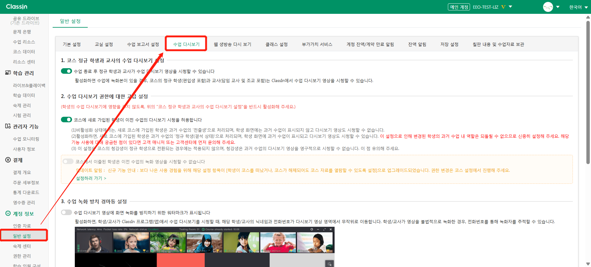Switch to the 잔액 알림 tab

pyautogui.click(x=417, y=44)
